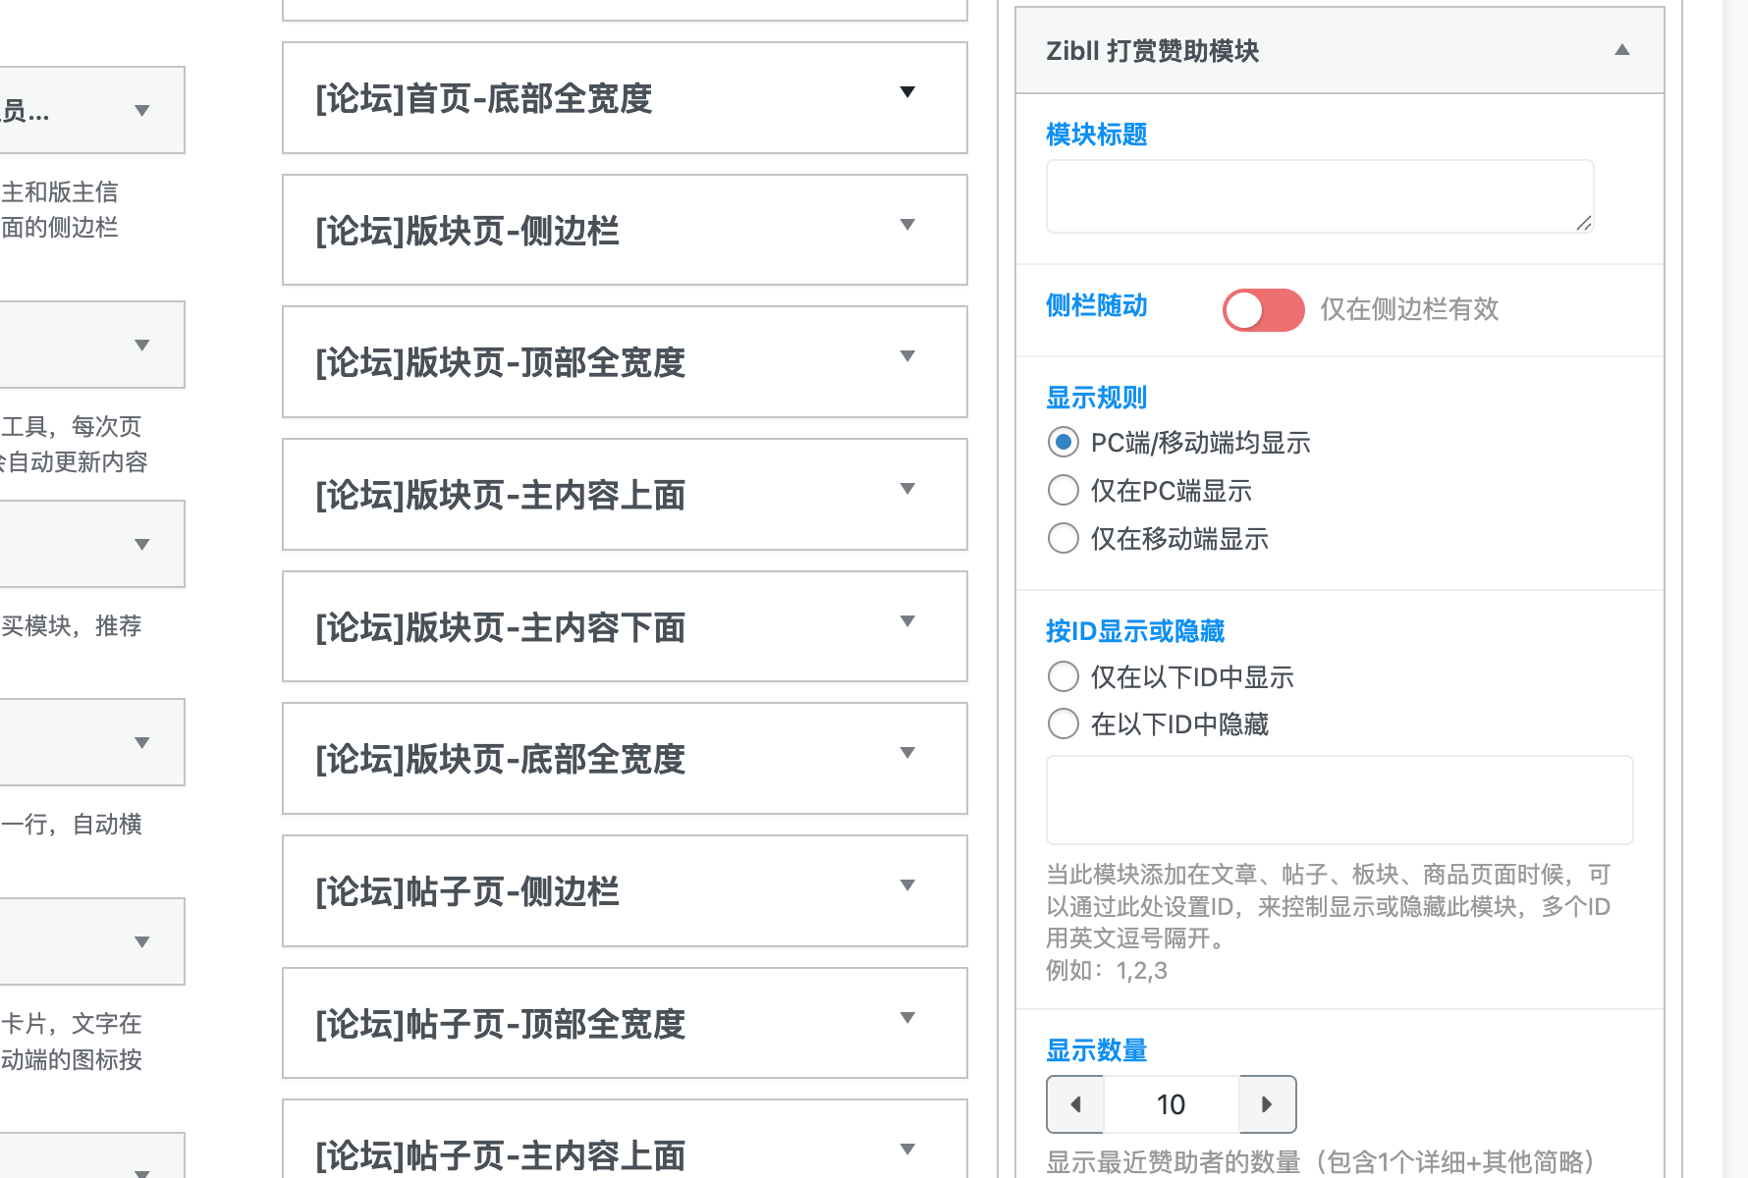Collapse the Zibll 打赏赞助模块 panel
Screen dimensions: 1748x1178
[x=1622, y=47]
